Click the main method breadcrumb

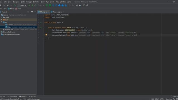(18, 9)
